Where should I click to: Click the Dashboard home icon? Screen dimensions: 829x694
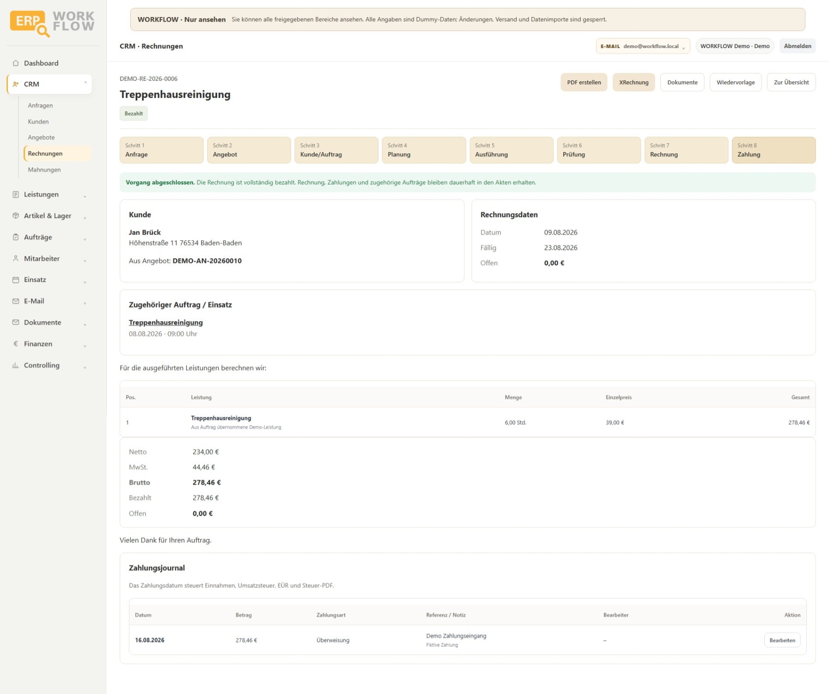pyautogui.click(x=16, y=63)
